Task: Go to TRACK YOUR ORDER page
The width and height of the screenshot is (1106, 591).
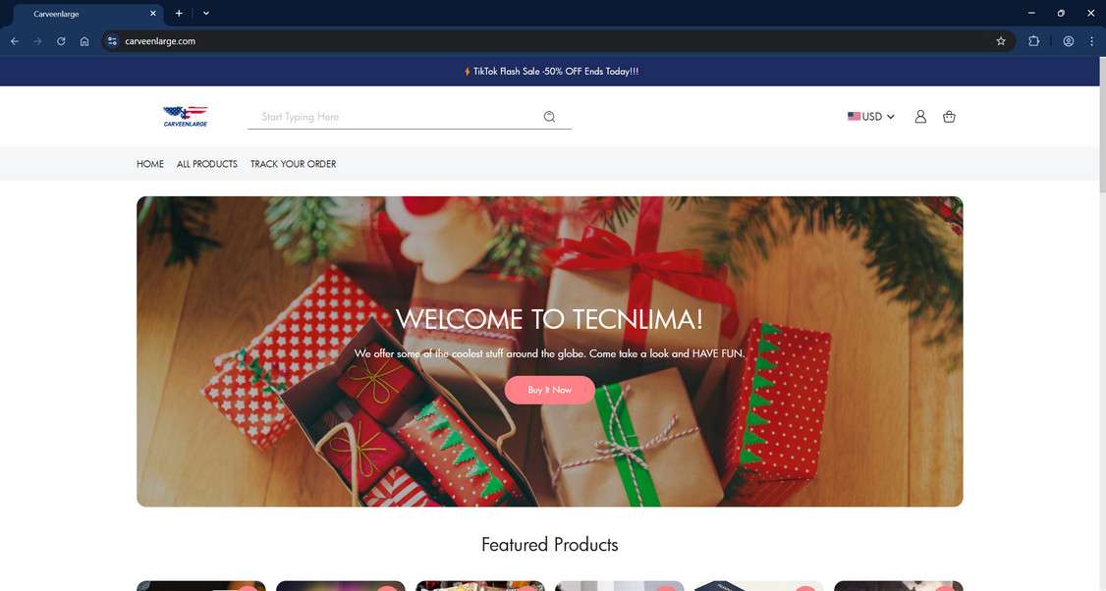Action: click(294, 164)
